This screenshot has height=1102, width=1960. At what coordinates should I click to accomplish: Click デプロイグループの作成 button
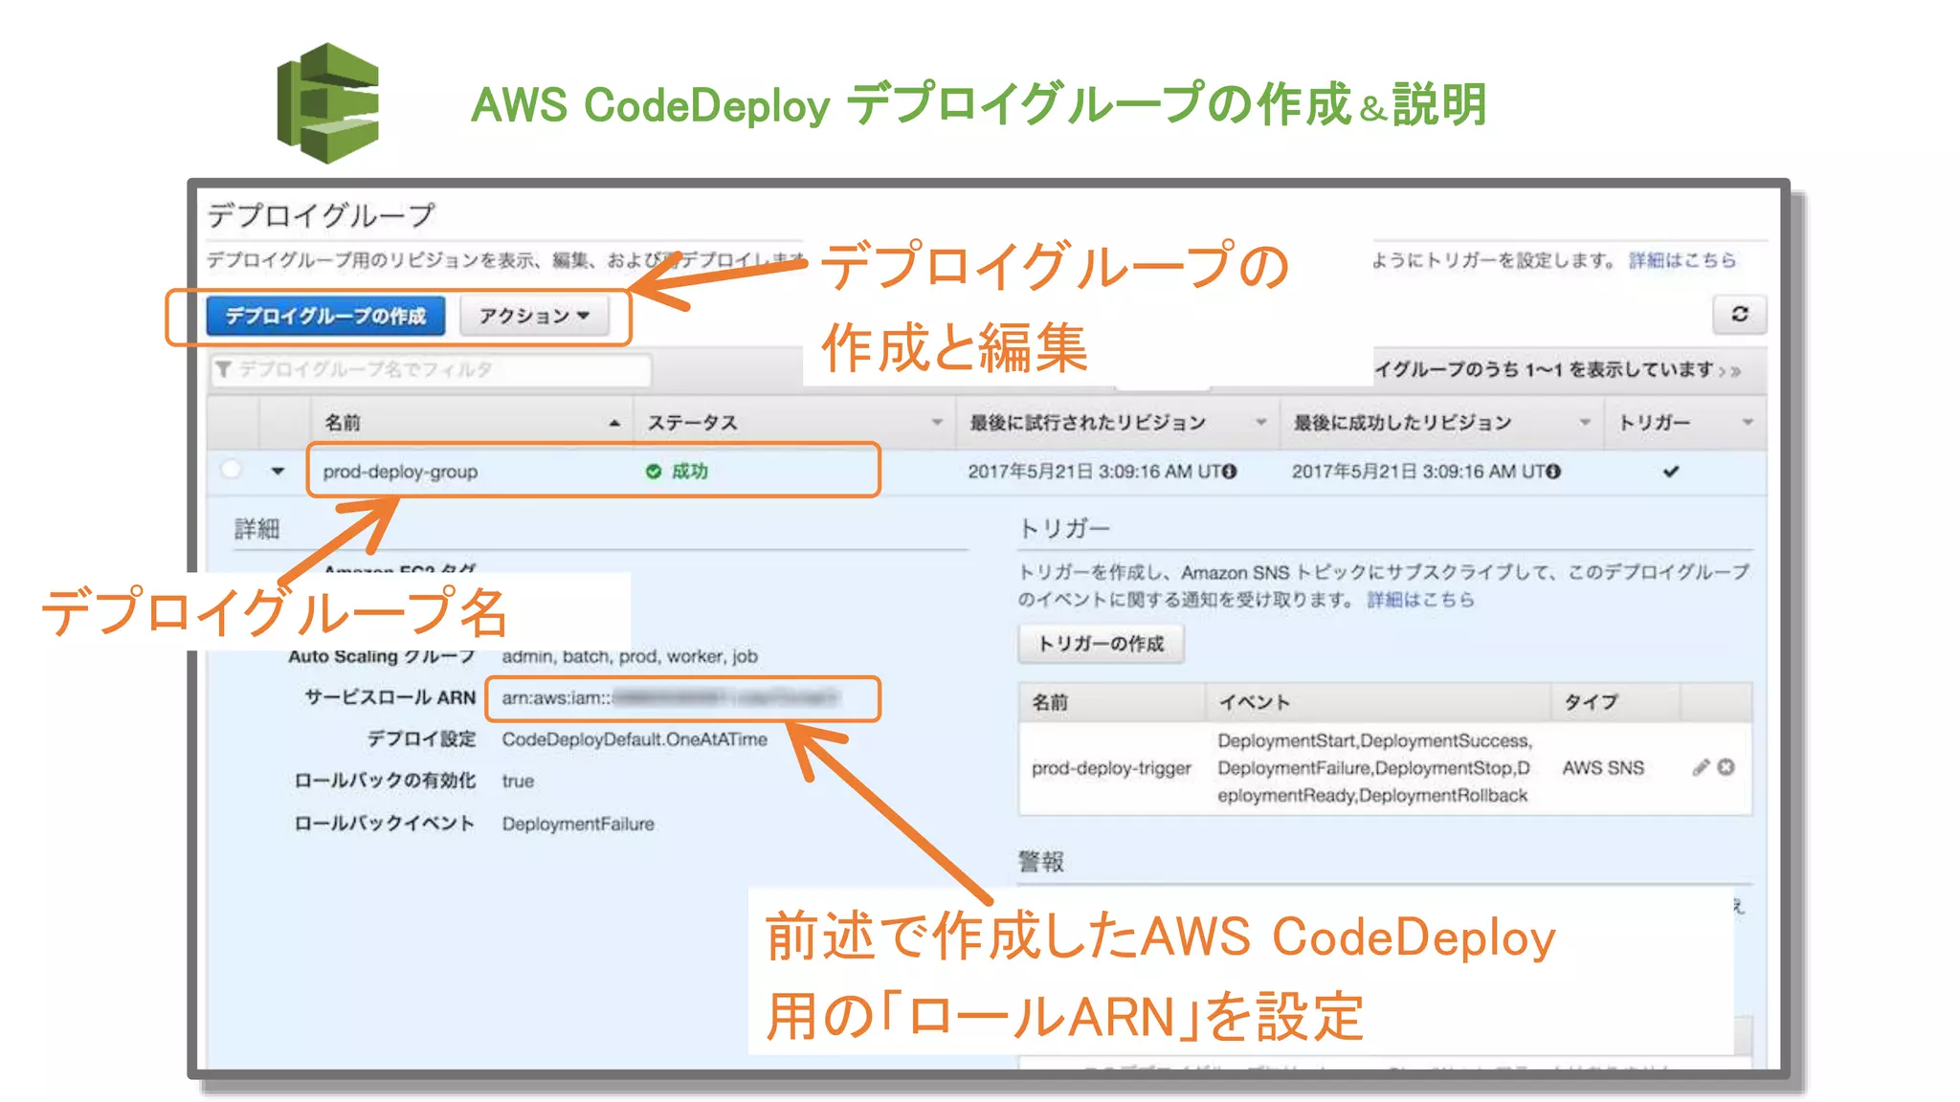[x=325, y=316]
